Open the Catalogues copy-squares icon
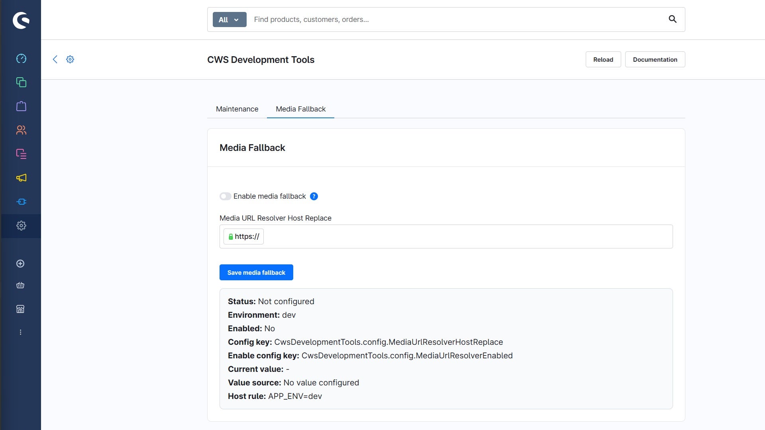 point(21,82)
